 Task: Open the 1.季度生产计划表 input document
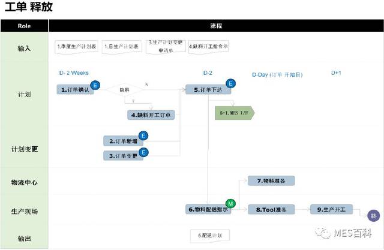pyautogui.click(x=77, y=47)
